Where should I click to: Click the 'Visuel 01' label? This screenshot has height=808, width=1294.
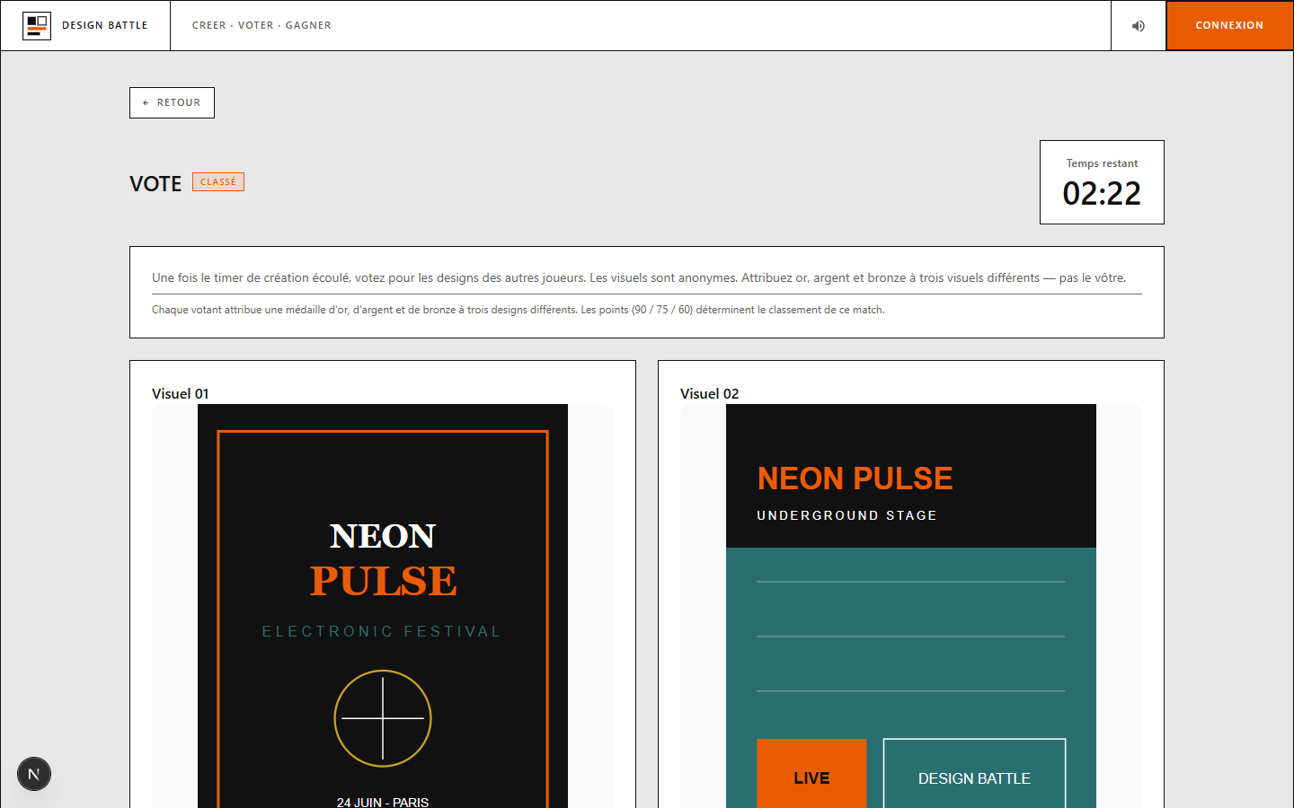coord(181,393)
